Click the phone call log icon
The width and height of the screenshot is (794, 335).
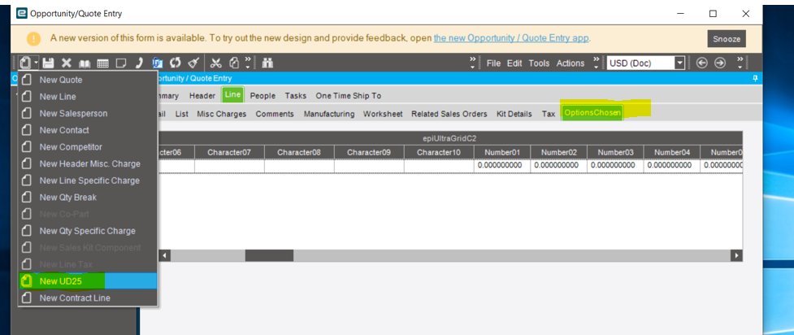(x=139, y=63)
